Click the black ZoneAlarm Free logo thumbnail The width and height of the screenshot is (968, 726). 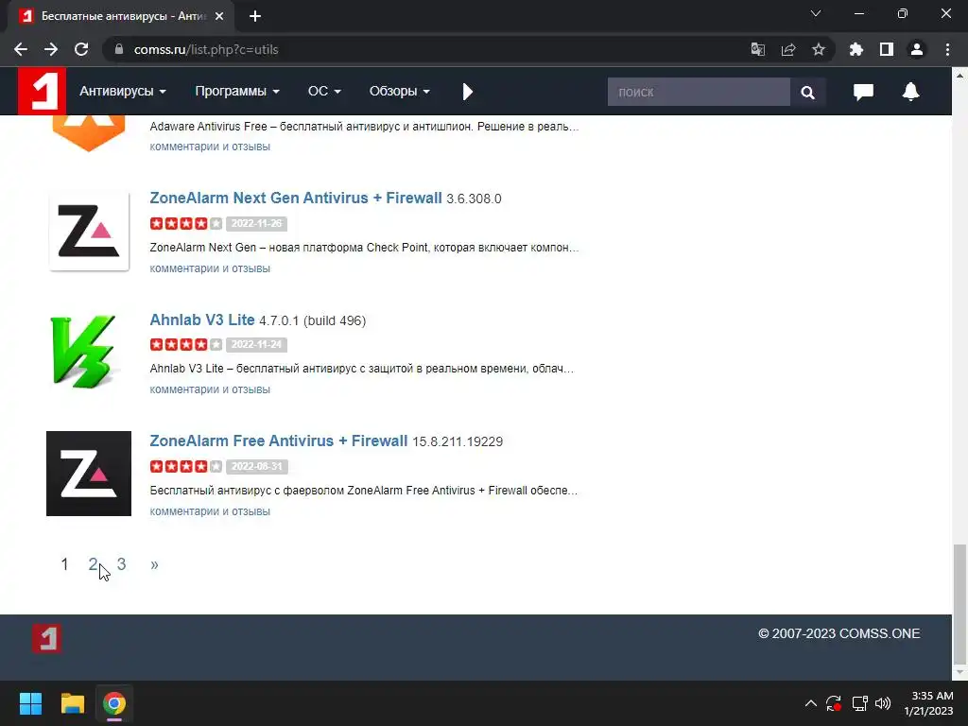click(x=89, y=474)
